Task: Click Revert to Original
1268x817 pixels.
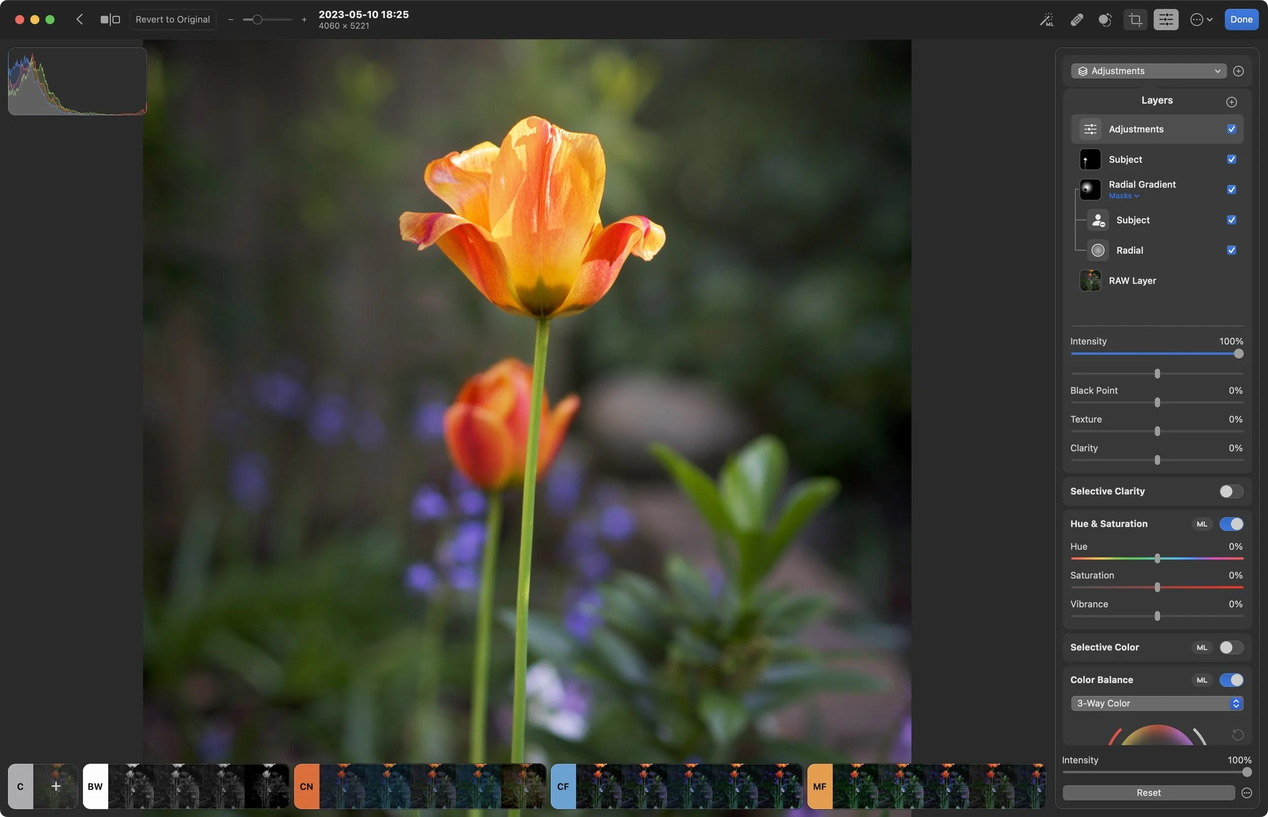Action: 172,20
